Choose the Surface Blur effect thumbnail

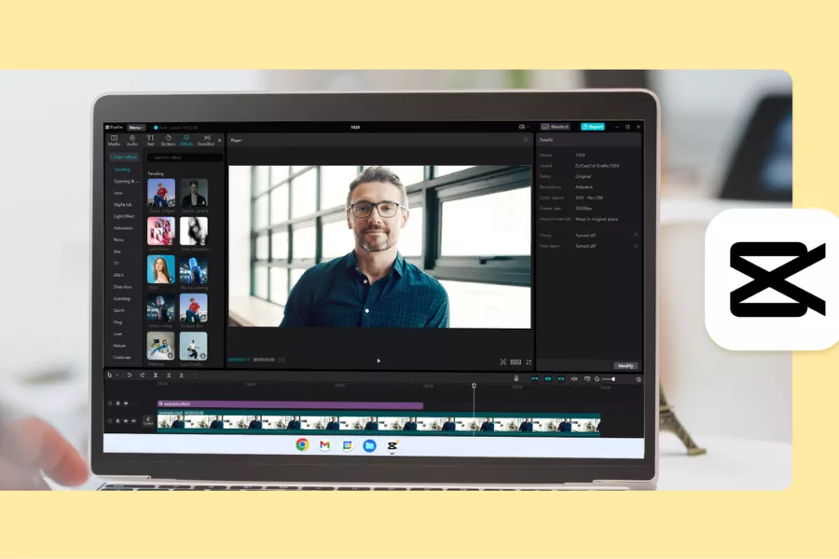[194, 307]
